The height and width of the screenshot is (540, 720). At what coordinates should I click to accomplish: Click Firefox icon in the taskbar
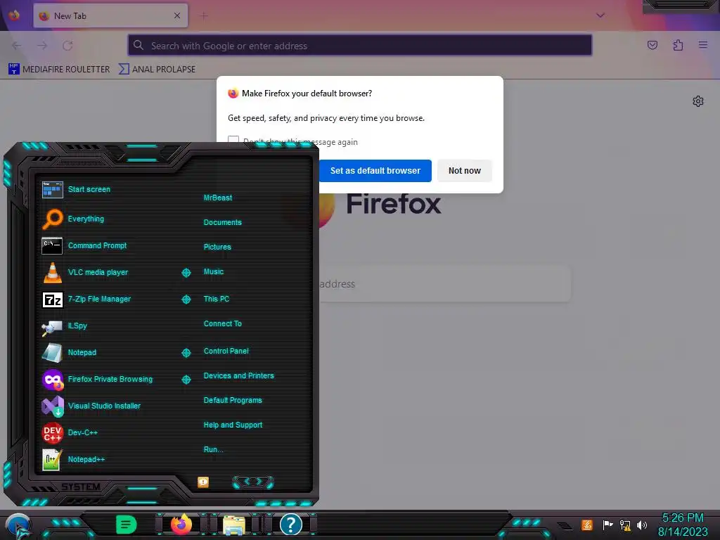click(x=181, y=524)
